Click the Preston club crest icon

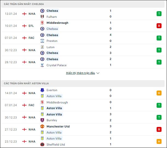coord(42,41)
